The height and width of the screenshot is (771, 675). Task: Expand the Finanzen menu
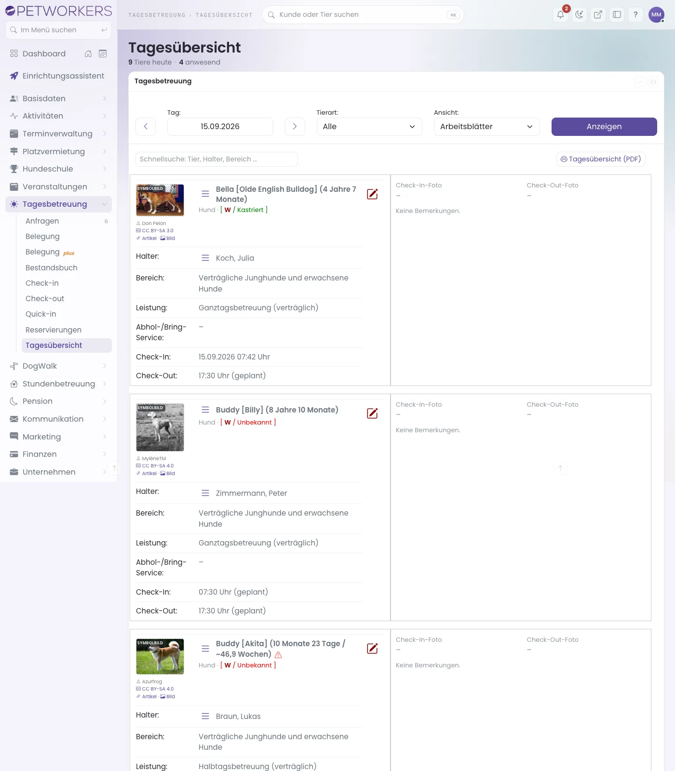58,454
